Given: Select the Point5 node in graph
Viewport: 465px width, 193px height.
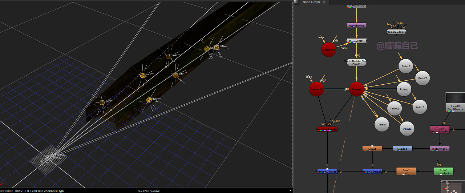Looking at the screenshot, I should (420, 107).
